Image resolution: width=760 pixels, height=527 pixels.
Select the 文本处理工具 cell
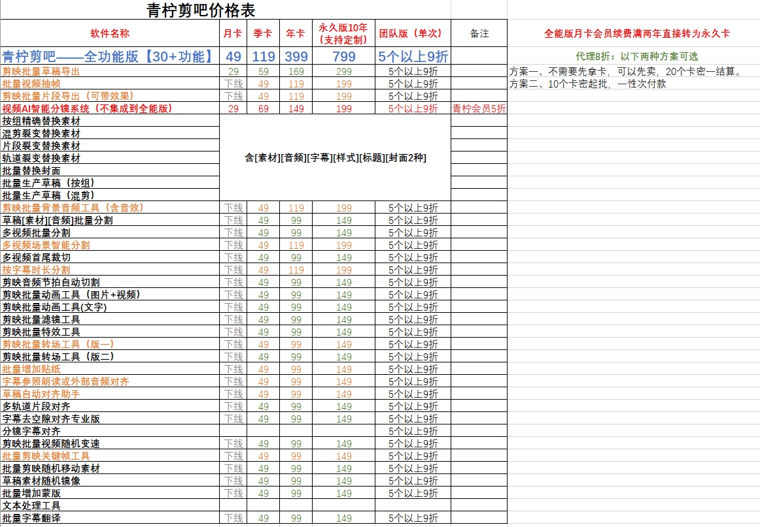[x=110, y=505]
